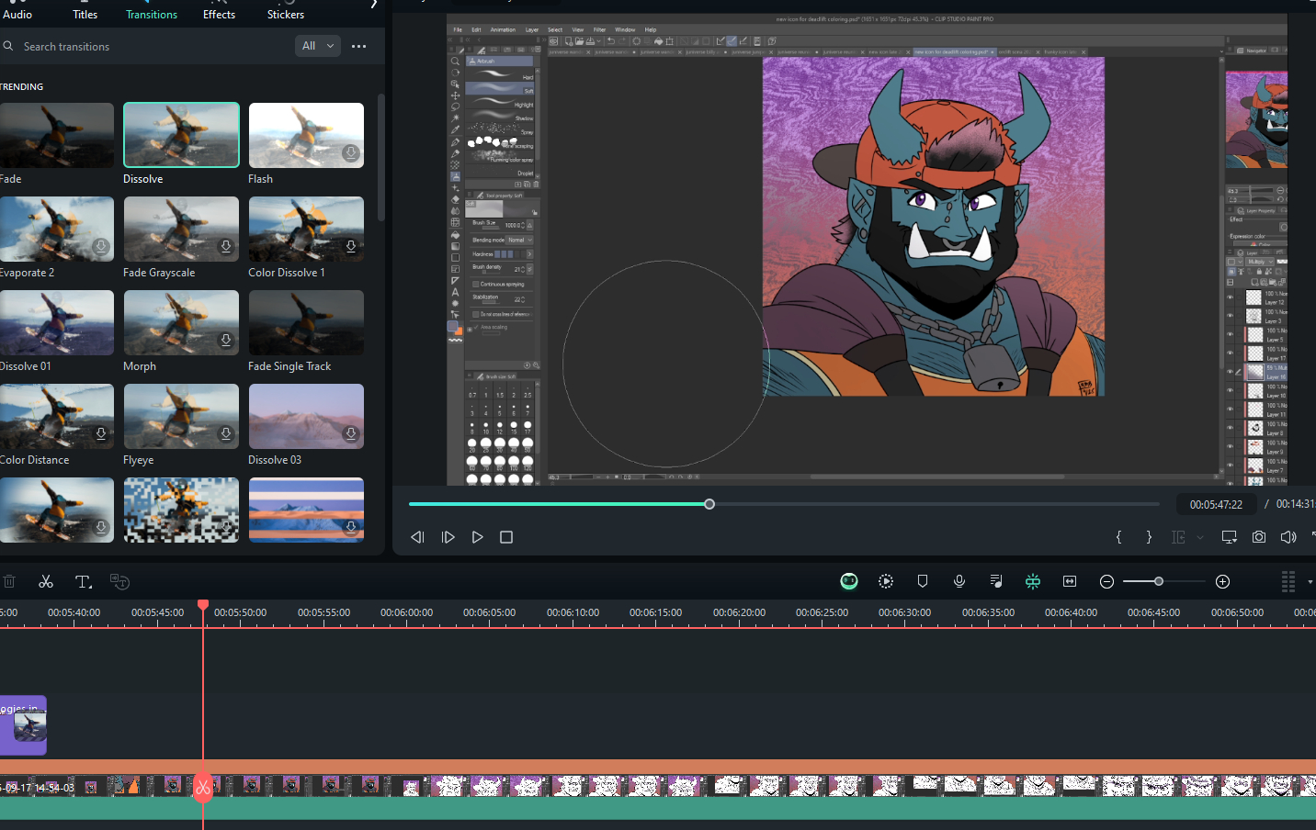The height and width of the screenshot is (830, 1316).
Task: Click the audio mixer music-note icon
Action: point(996,581)
